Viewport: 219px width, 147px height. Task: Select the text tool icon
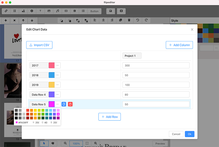(40, 11)
